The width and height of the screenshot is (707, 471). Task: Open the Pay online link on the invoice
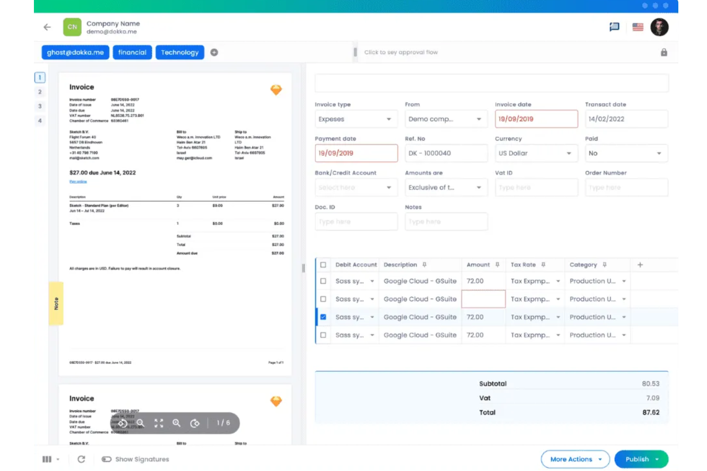pos(78,181)
